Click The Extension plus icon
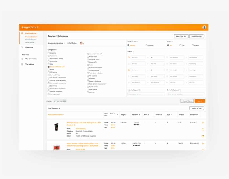Image resolution: width=229 pixels, height=179 pixels. tap(22, 59)
